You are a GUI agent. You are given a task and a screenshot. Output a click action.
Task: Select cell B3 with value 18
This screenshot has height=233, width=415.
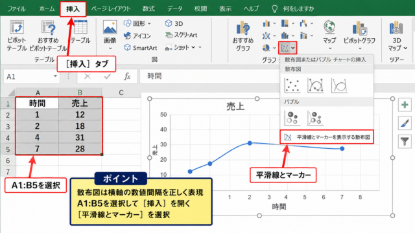point(80,126)
